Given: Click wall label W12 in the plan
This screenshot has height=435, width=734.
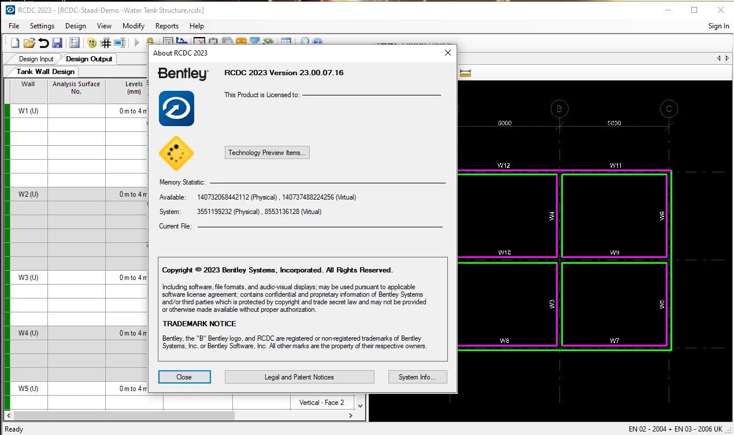Looking at the screenshot, I should pos(503,165).
